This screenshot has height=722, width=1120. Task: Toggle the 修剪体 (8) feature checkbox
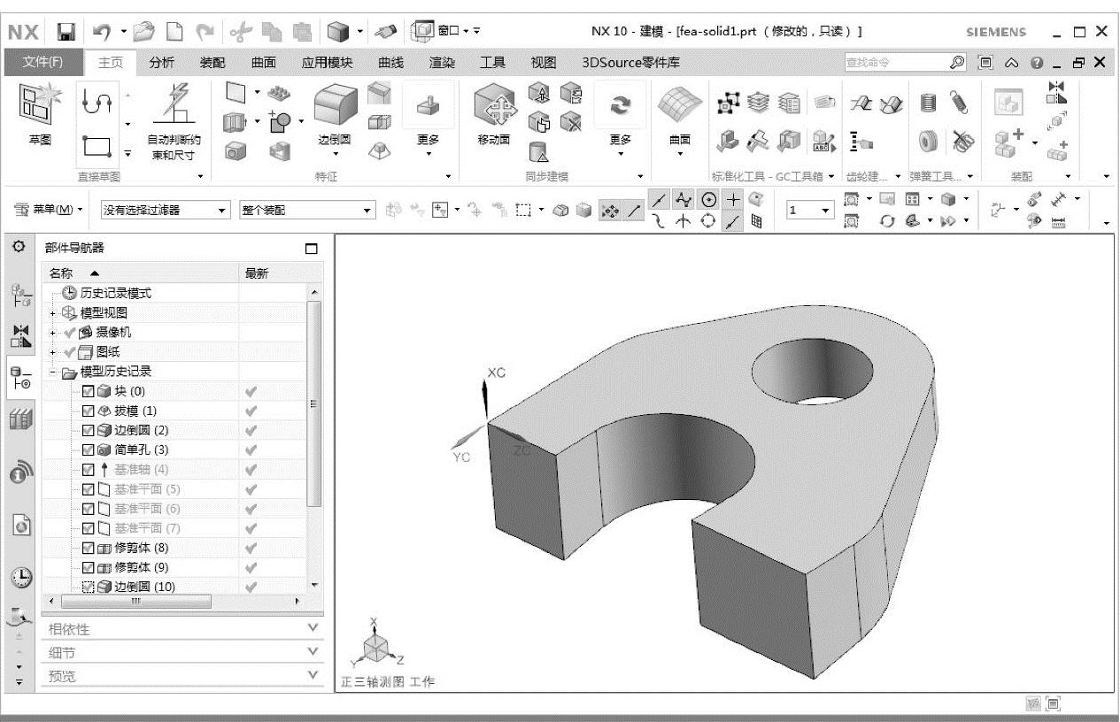point(88,547)
